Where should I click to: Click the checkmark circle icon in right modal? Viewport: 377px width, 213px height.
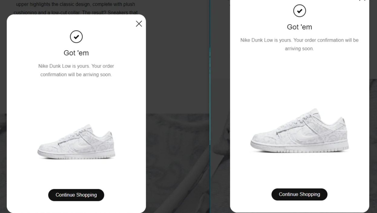point(300,11)
